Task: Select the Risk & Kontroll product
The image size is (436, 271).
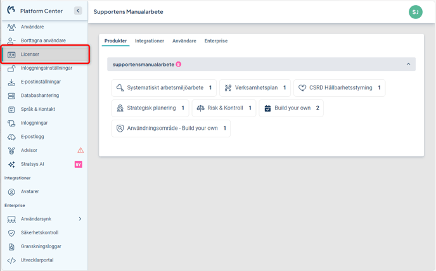Action: (x=224, y=108)
